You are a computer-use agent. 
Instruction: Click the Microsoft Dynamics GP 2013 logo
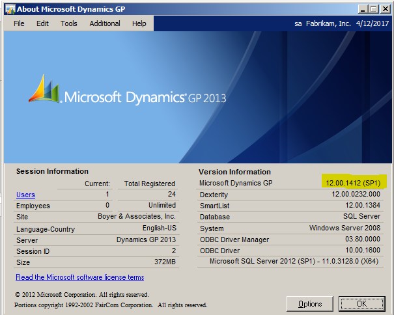click(127, 90)
